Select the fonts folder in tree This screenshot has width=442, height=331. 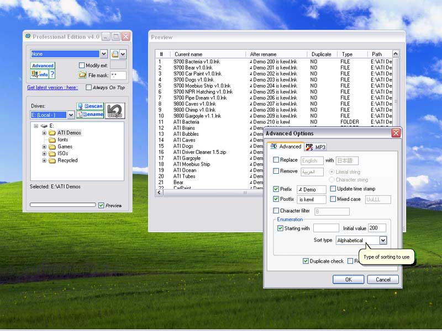[x=62, y=140]
